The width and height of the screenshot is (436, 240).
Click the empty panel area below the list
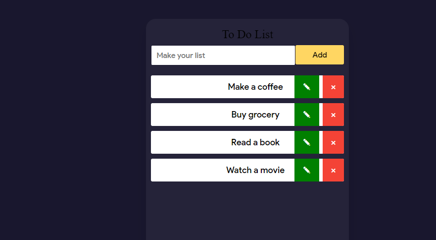(x=247, y=211)
